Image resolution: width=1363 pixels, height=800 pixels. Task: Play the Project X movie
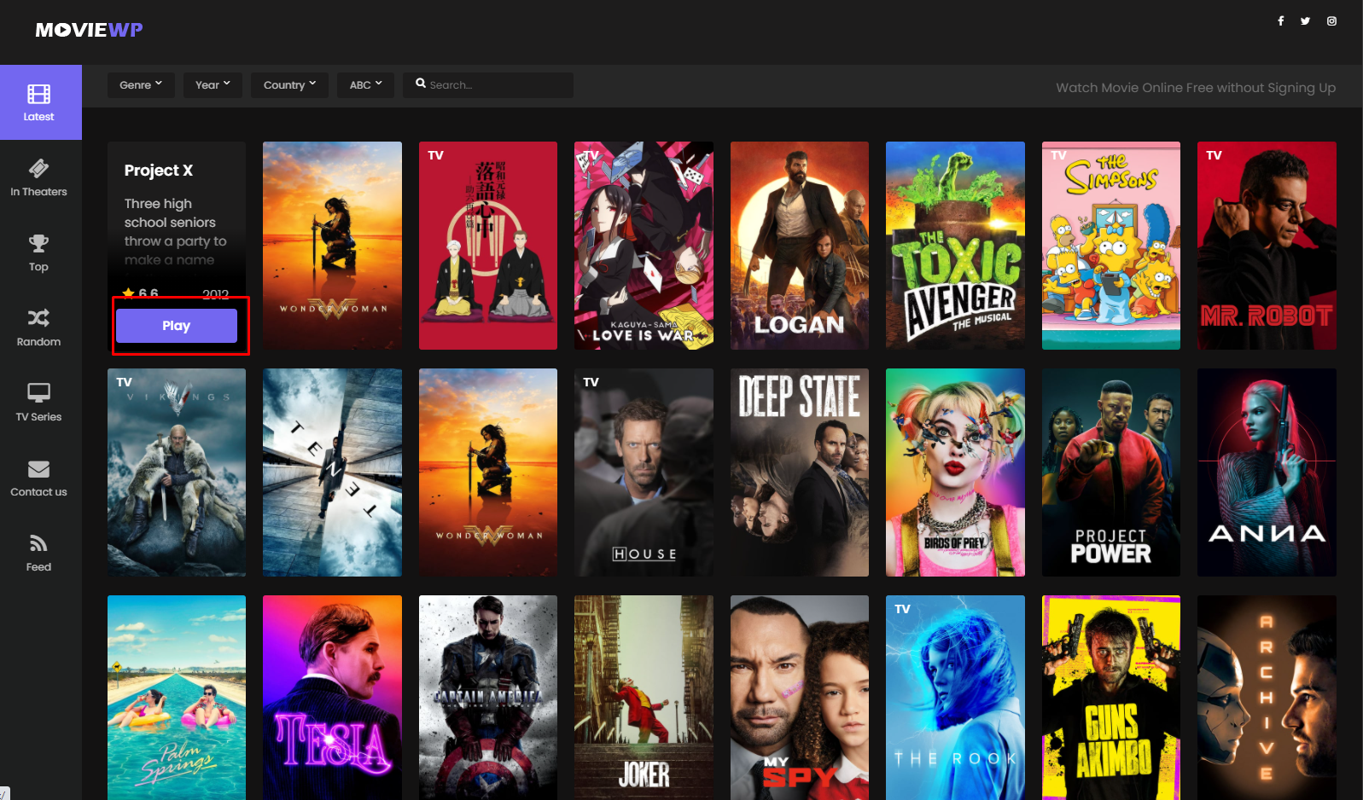(x=177, y=326)
